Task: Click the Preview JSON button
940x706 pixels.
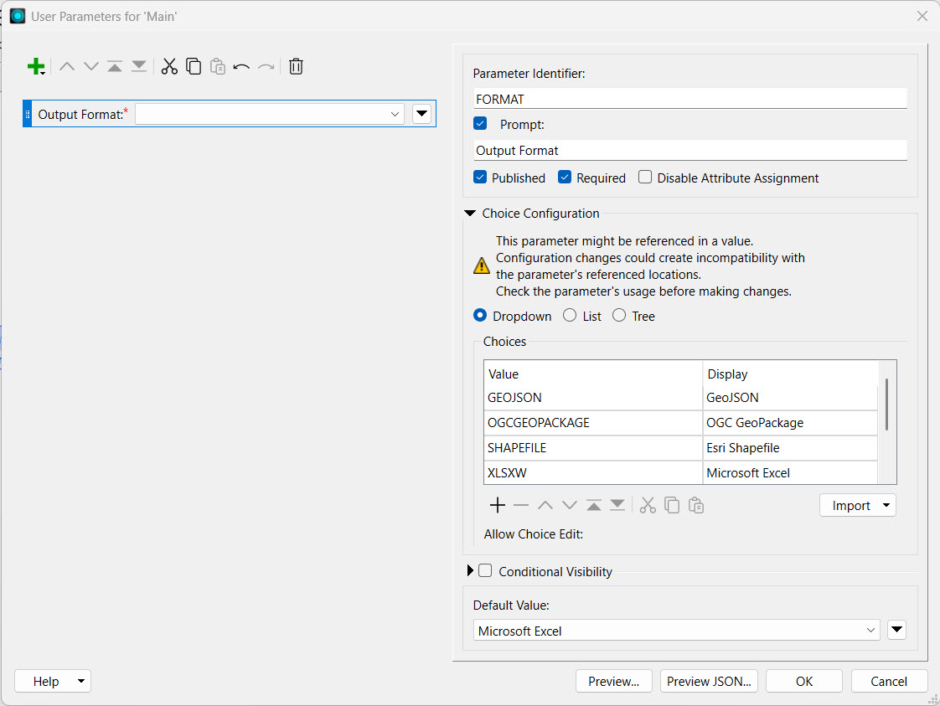Action: 709,681
